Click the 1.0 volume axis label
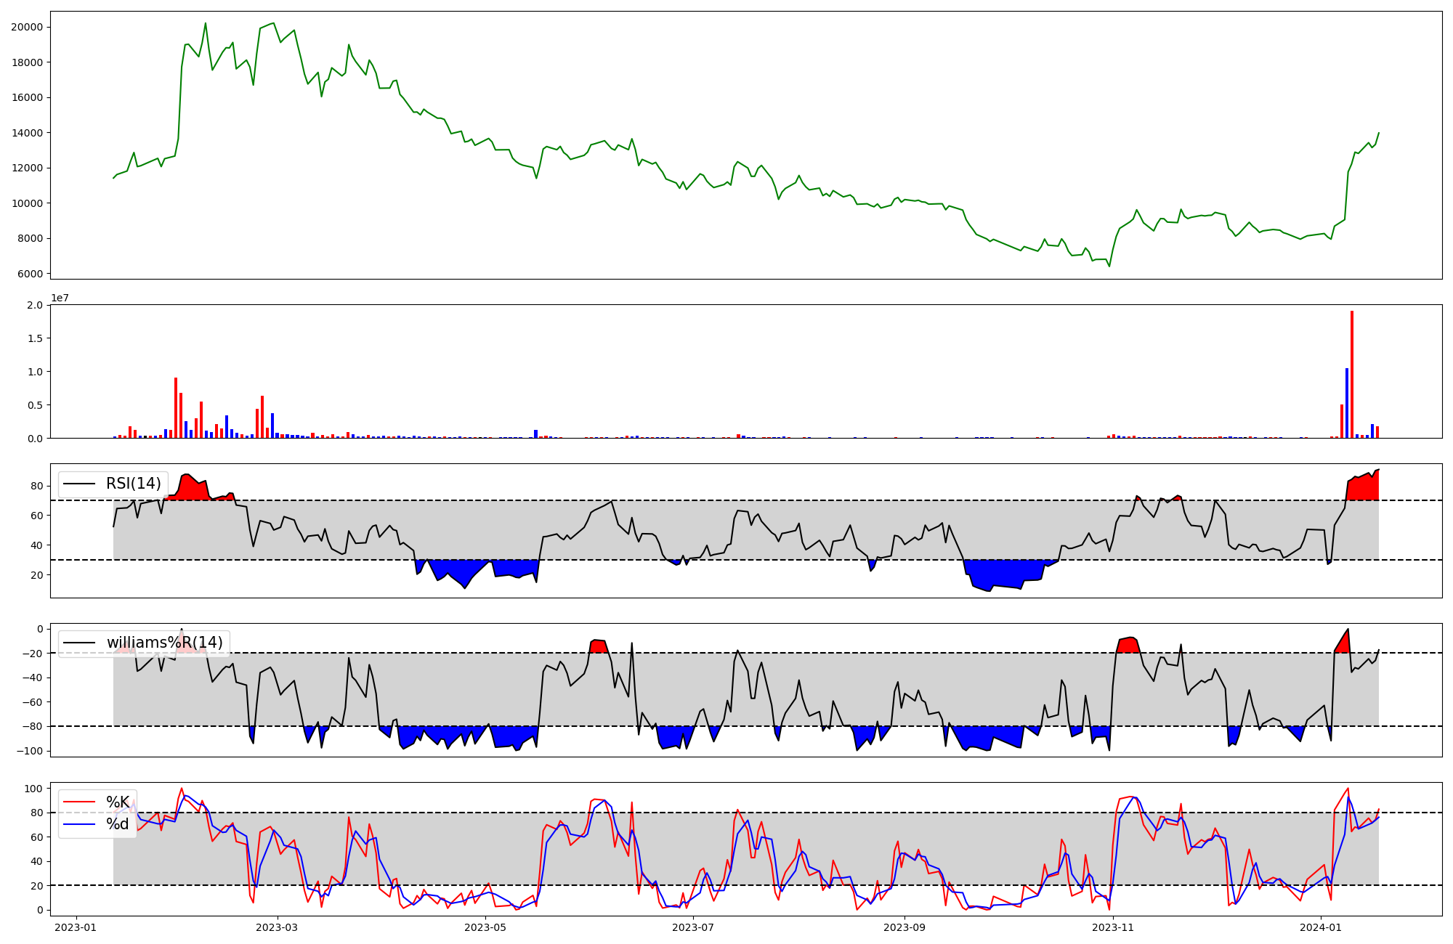The height and width of the screenshot is (944, 1453). click(35, 372)
